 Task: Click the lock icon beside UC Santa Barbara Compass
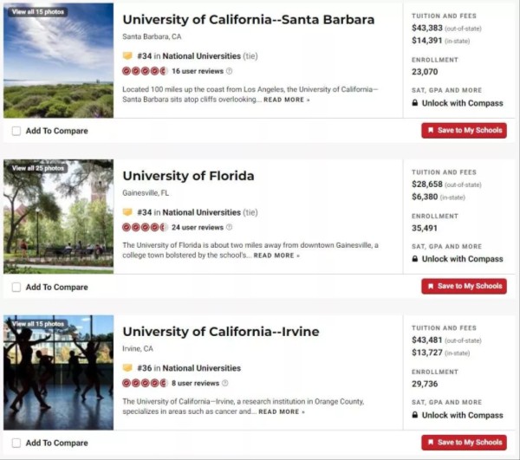click(415, 103)
